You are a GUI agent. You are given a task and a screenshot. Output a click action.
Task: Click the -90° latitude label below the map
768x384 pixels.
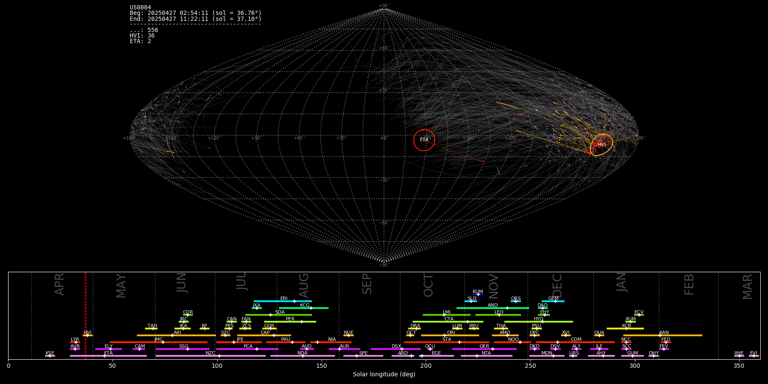(x=384, y=265)
